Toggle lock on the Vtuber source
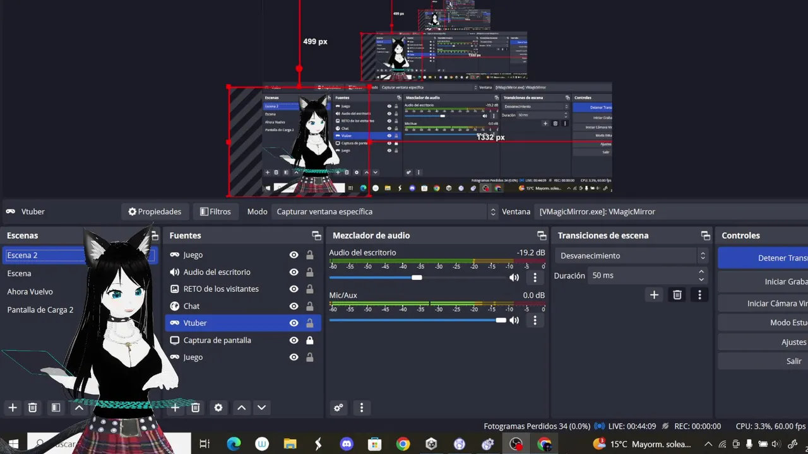Viewport: 808px width, 454px height. coord(310,323)
